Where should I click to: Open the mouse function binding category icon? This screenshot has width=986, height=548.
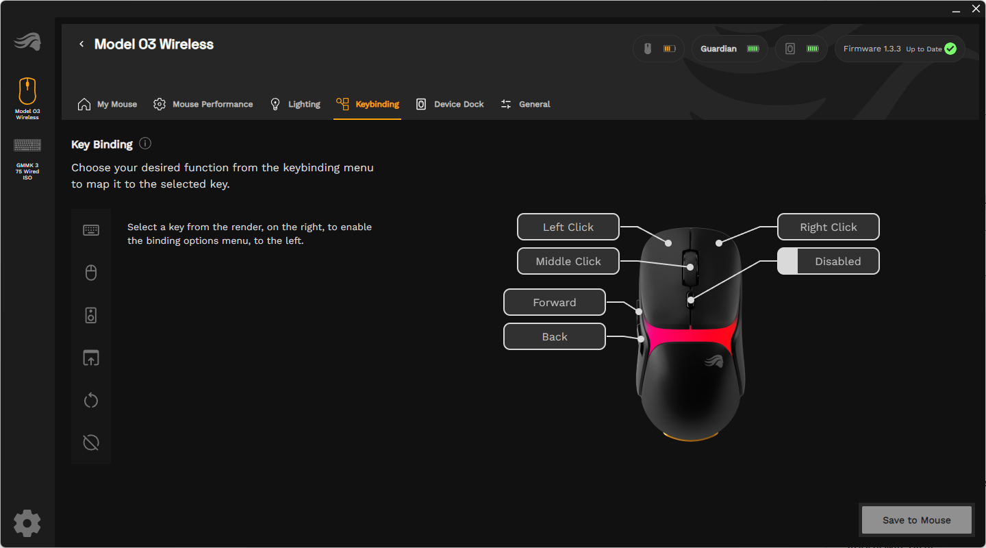(91, 273)
